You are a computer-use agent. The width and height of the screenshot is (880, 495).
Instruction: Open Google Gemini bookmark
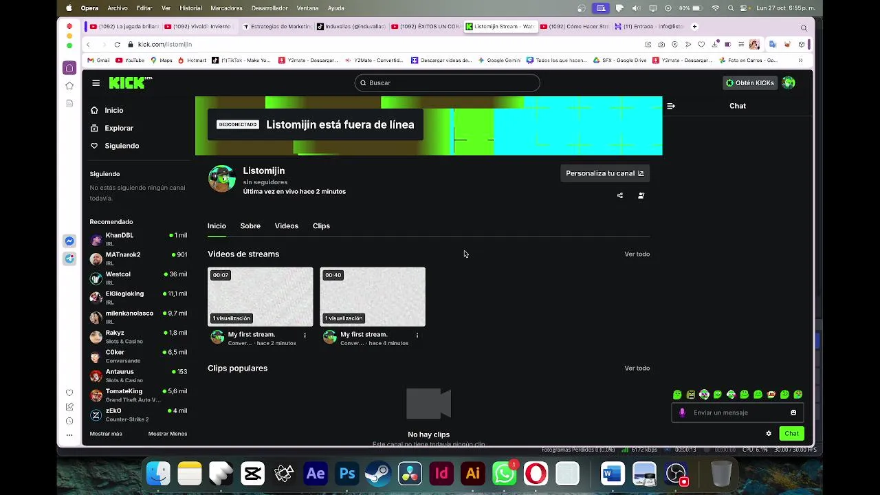pyautogui.click(x=500, y=60)
